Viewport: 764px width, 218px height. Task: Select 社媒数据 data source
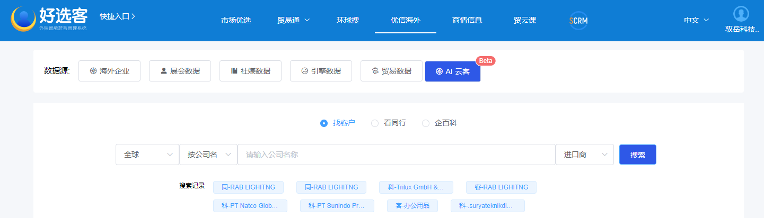pos(250,71)
